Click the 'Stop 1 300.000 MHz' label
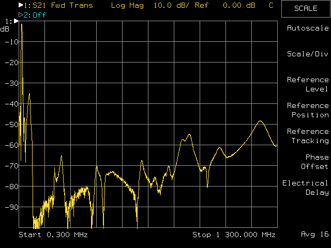The width and height of the screenshot is (331, 248). click(234, 235)
